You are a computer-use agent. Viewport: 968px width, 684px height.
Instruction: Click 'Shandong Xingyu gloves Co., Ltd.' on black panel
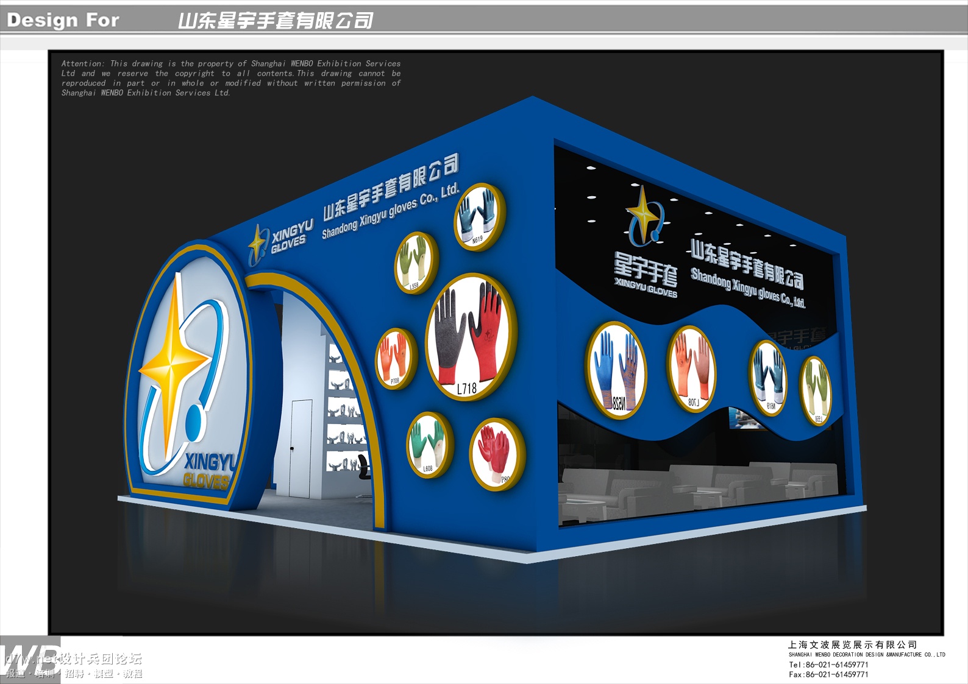pyautogui.click(x=748, y=289)
